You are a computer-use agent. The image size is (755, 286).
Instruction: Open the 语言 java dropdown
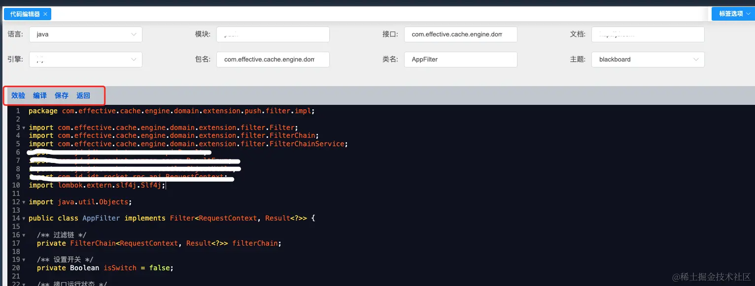pos(86,34)
